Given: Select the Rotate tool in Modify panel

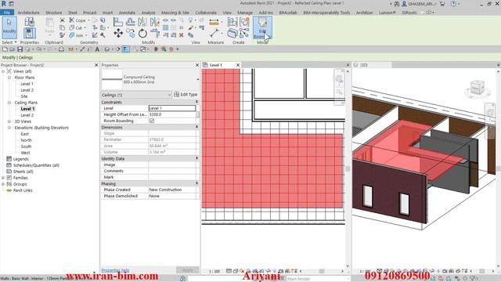Looking at the screenshot, I should point(142,33).
